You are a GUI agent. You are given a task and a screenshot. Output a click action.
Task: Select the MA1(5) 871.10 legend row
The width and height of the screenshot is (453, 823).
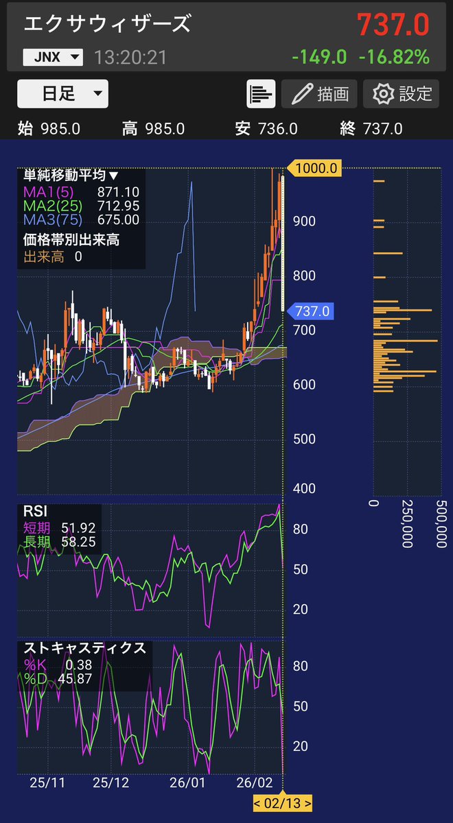click(x=81, y=191)
